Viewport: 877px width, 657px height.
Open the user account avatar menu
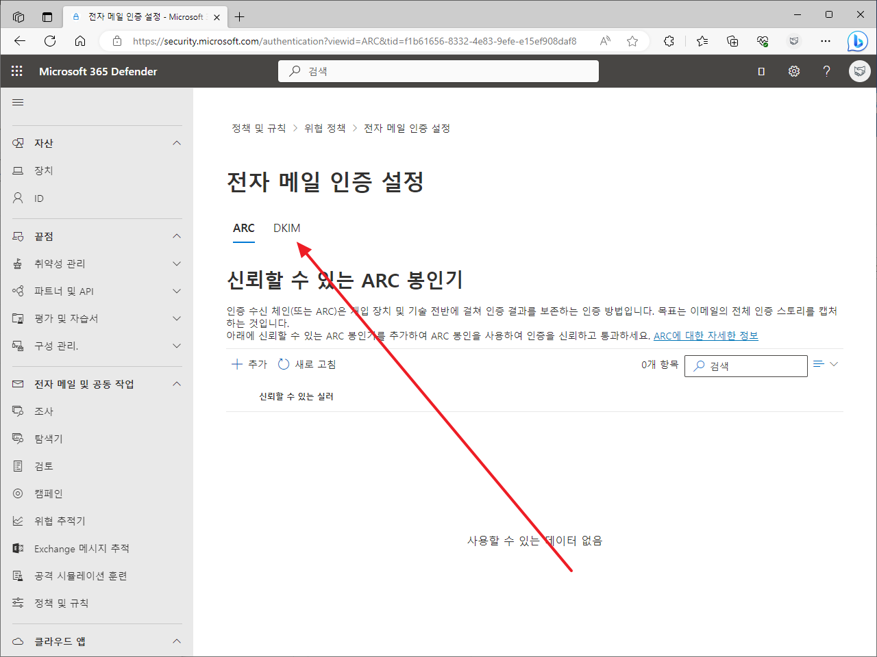[x=859, y=71]
